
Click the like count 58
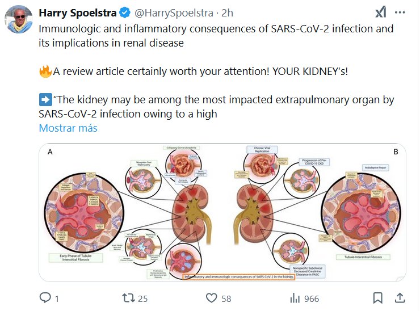[x=226, y=299]
